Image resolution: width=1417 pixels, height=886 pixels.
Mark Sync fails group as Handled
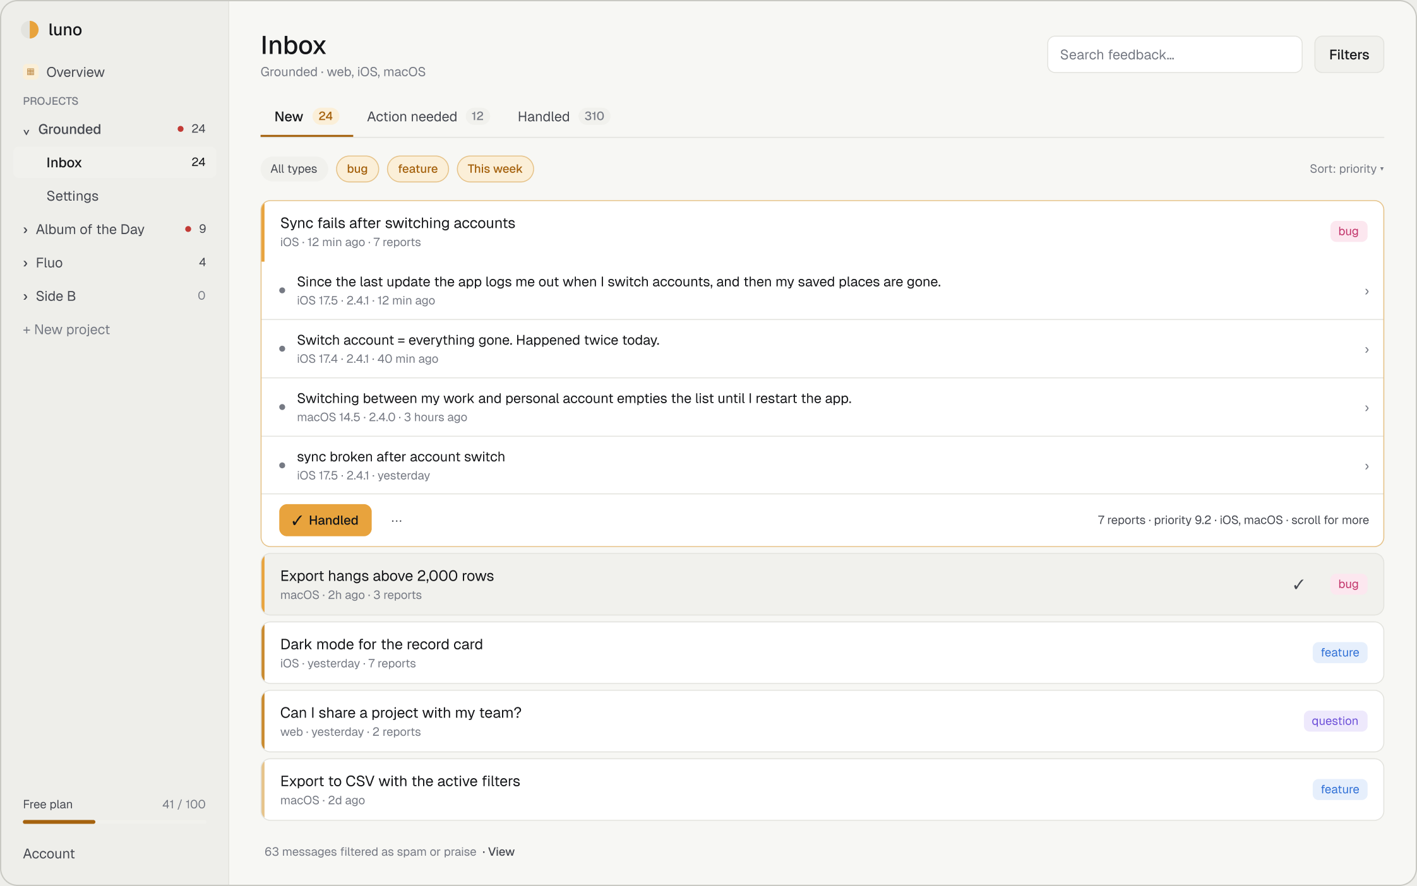325,521
